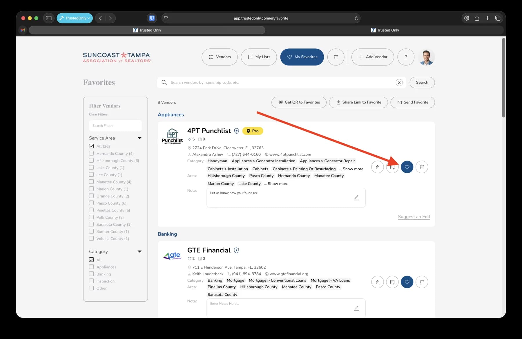Add GTE Financial to a list
Screen dimensions: 522x339
392,282
